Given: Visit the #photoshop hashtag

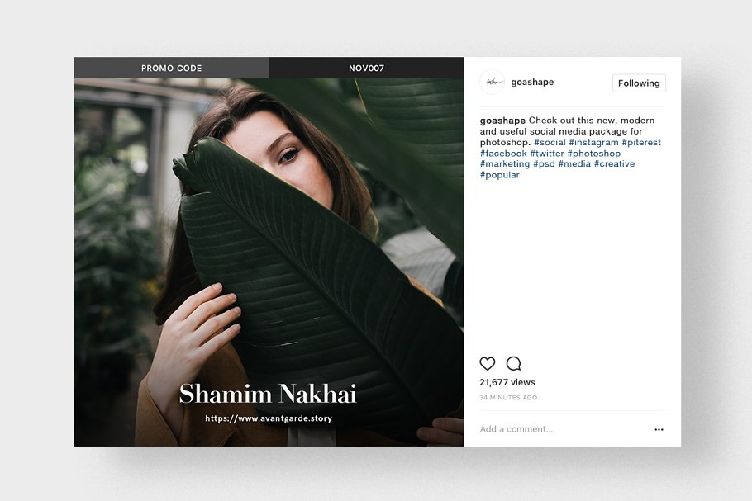Looking at the screenshot, I should 593,154.
